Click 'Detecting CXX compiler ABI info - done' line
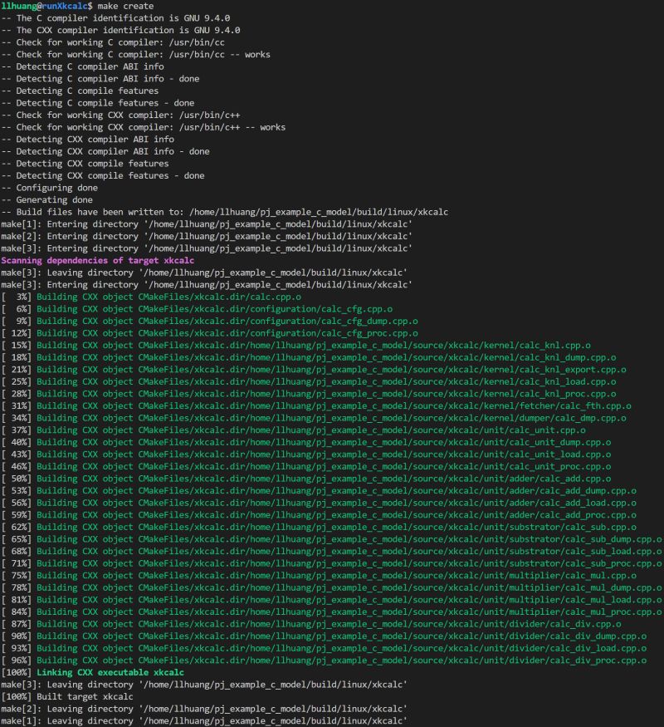Image resolution: width=664 pixels, height=727 pixels. [105, 151]
